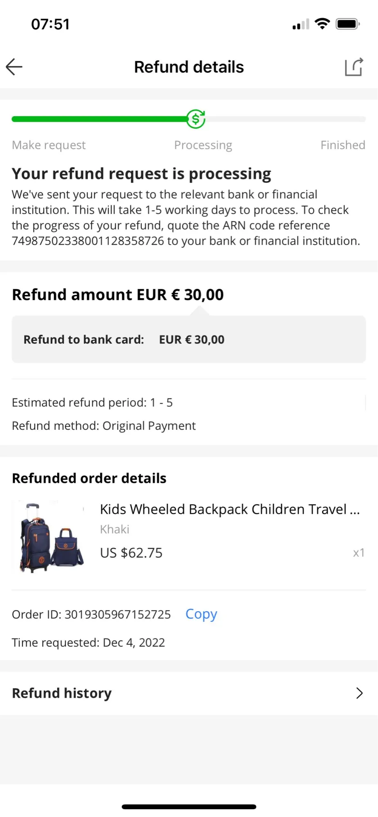Open Kids Wheeled Backpack product title
Image resolution: width=378 pixels, height=817 pixels.
pos(230,509)
